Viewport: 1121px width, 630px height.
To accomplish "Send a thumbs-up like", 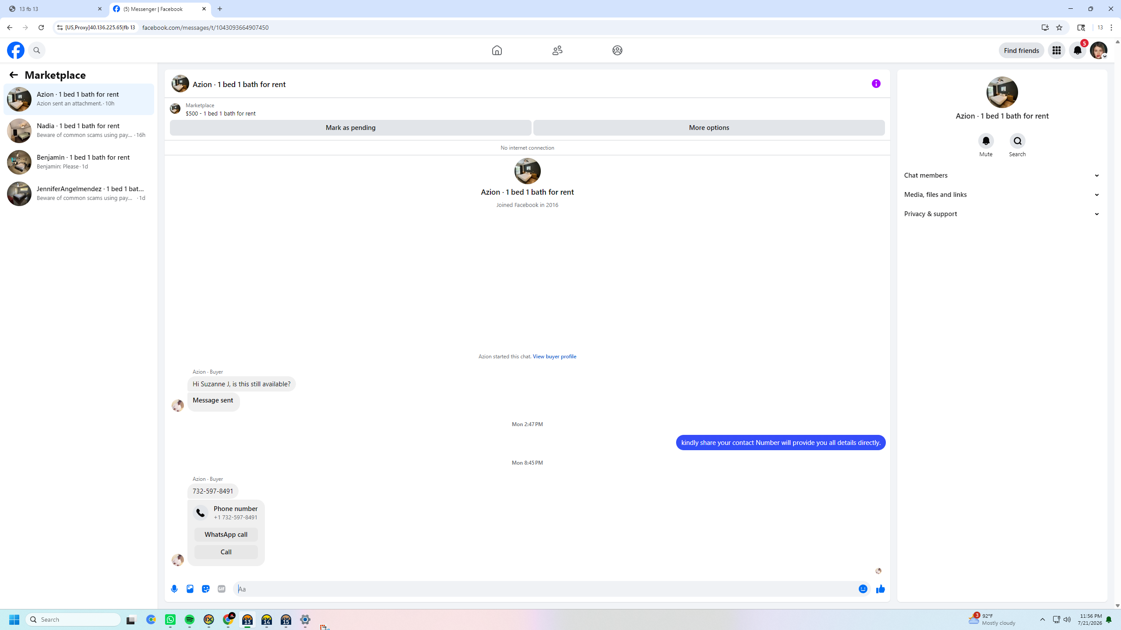I will [880, 589].
